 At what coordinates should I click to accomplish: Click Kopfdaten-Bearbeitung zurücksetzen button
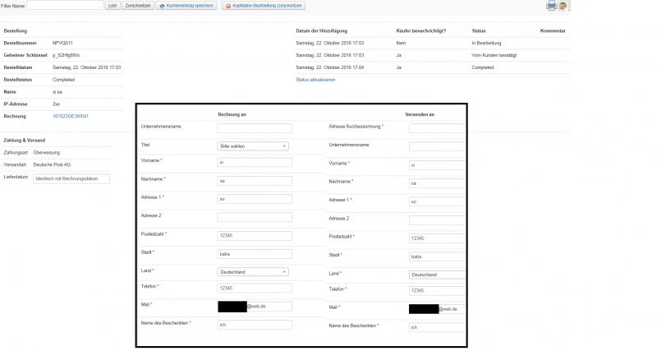[263, 6]
